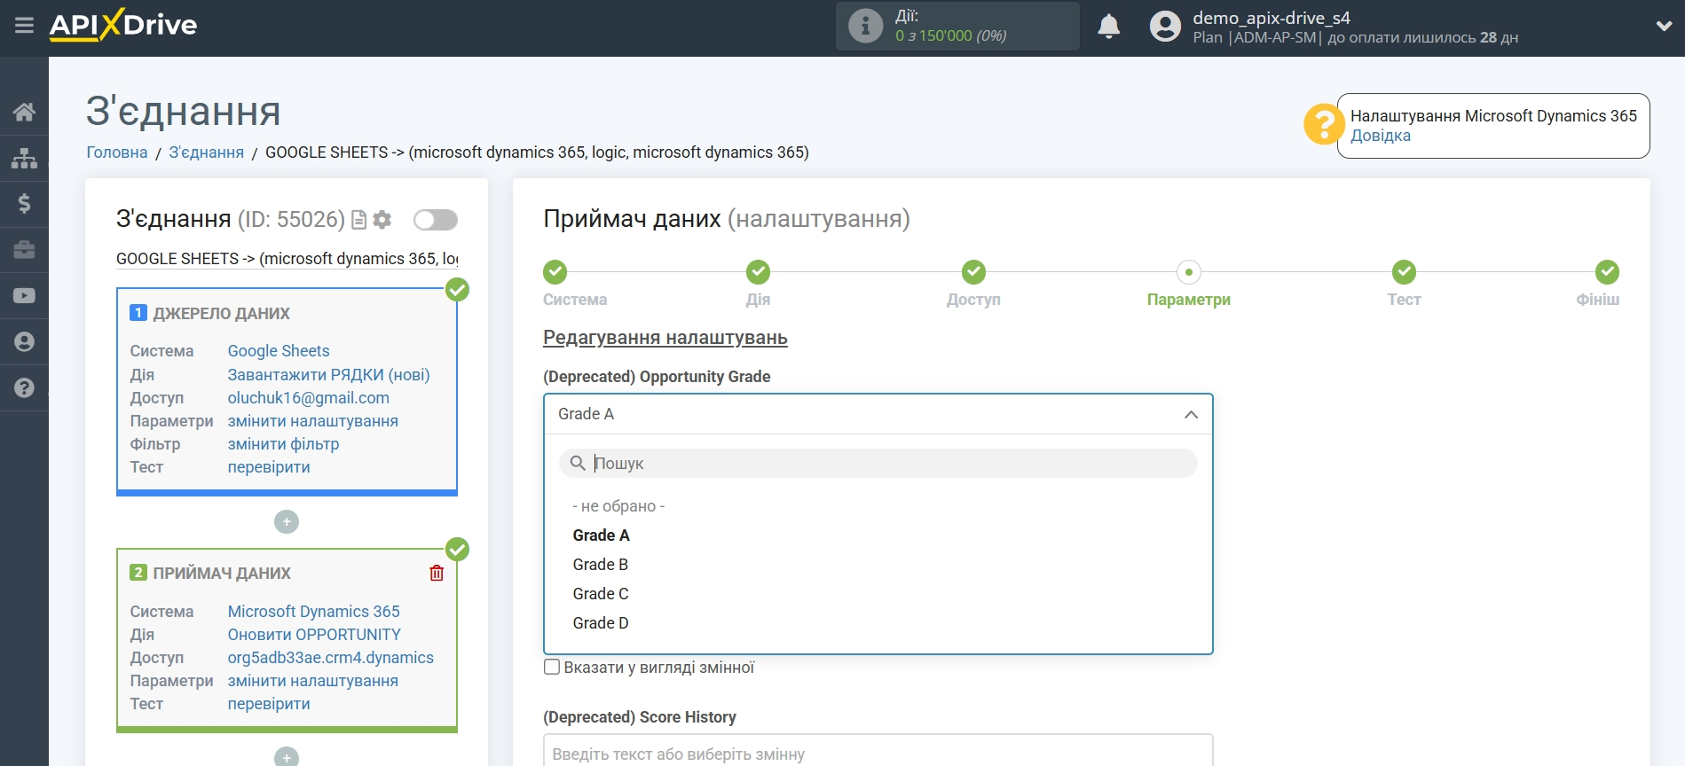1685x766 pixels.
Task: Go to the Home sidebar icon
Action: pos(24,112)
